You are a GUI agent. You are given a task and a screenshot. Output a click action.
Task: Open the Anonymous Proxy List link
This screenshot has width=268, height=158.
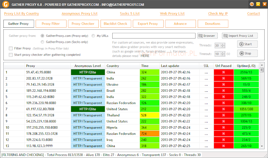click(x=80, y=13)
